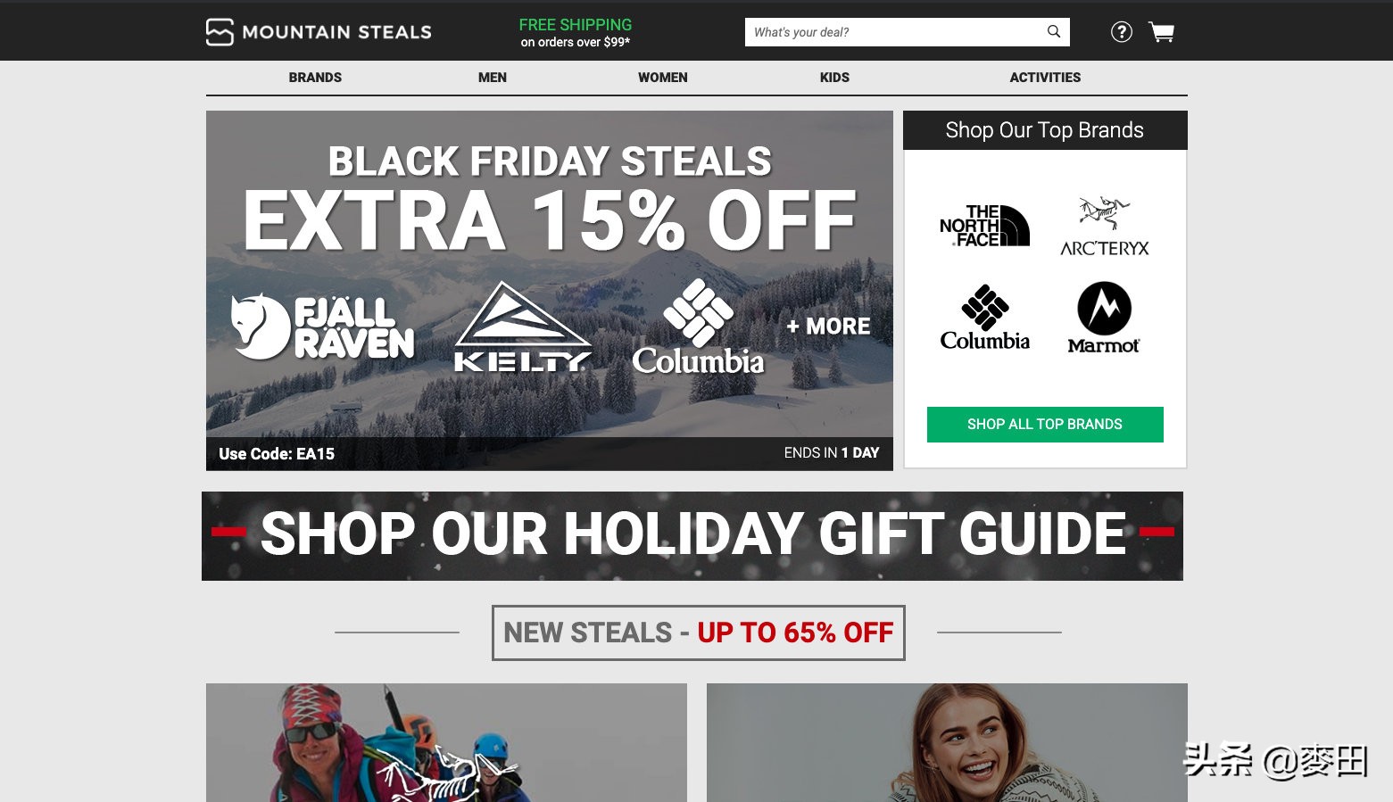Click the search magnifier icon
Screen dimensions: 1393x802
point(1054,32)
